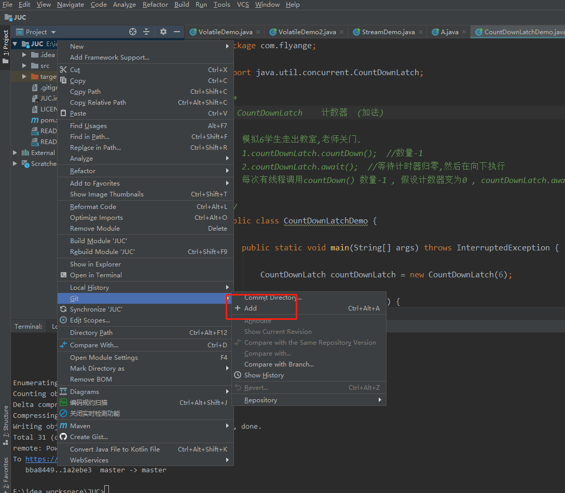Click the Create Gist GitHub icon
Viewport: 565px width, 493px height.
pyautogui.click(x=63, y=437)
